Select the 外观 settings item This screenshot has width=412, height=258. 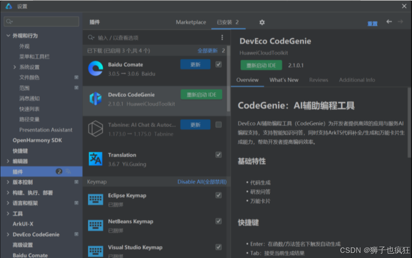[25, 46]
